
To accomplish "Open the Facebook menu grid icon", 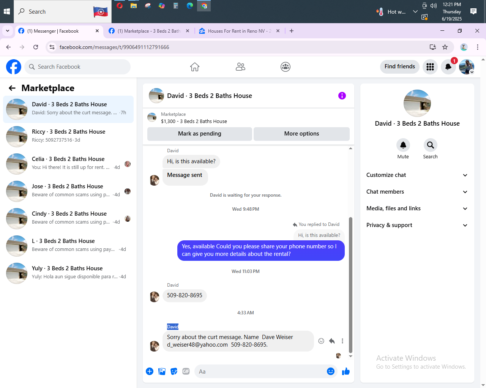I will pyautogui.click(x=430, y=67).
